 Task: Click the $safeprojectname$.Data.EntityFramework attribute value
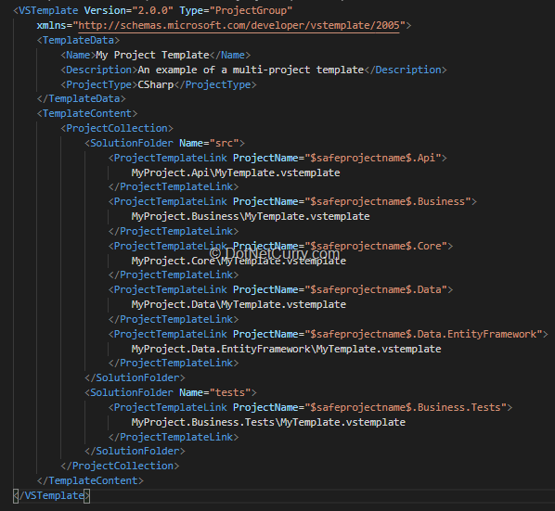point(423,334)
